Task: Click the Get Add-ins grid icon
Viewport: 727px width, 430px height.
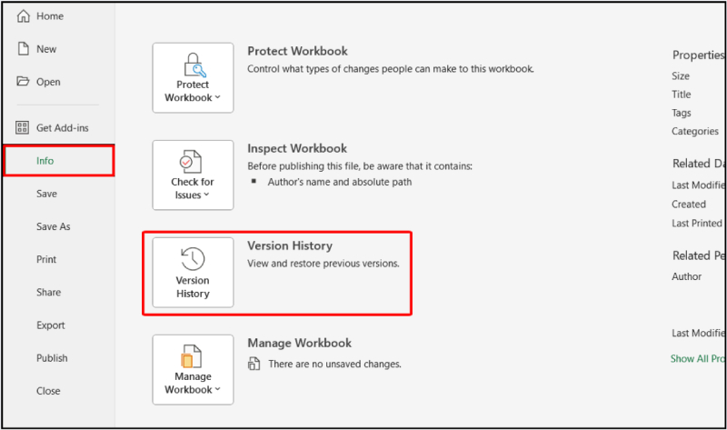Action: point(24,128)
